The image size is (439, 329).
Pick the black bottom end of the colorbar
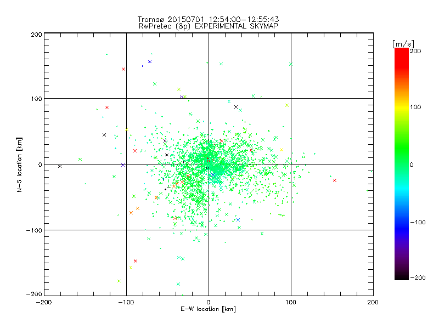pos(402,276)
